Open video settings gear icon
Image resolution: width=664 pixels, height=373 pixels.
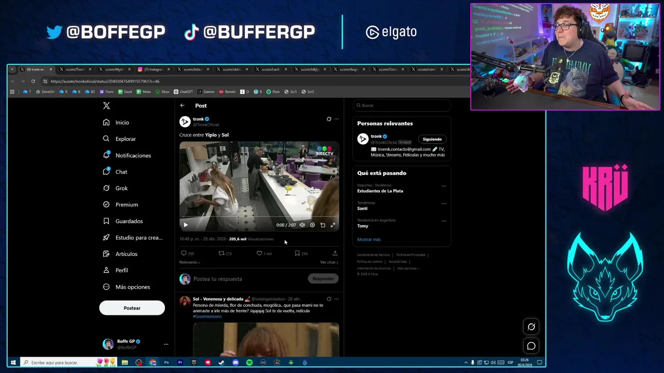click(x=312, y=225)
